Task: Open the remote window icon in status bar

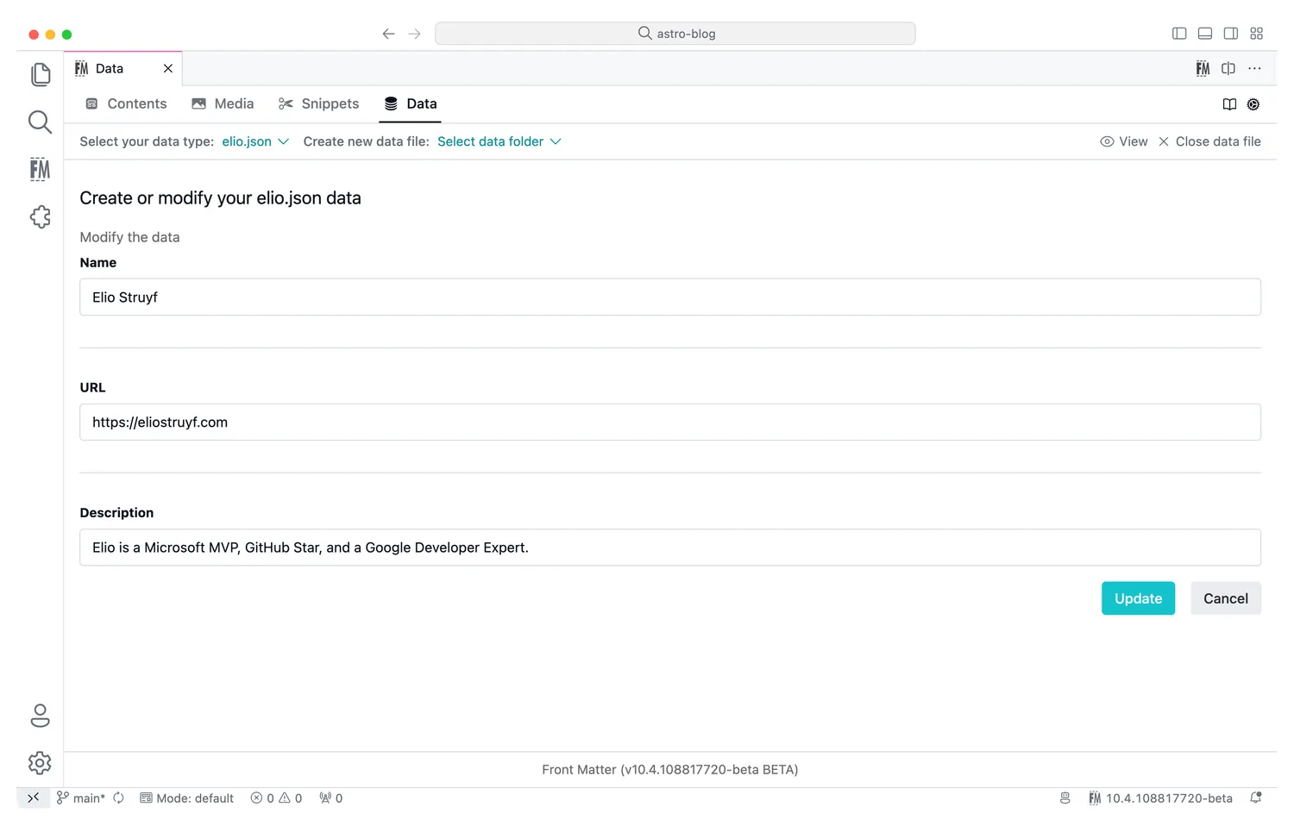Action: [x=33, y=798]
